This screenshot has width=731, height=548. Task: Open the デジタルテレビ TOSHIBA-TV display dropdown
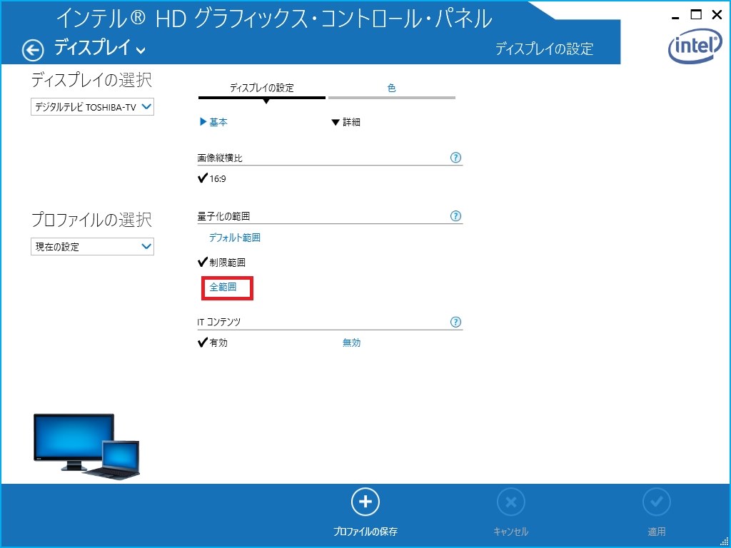[92, 107]
